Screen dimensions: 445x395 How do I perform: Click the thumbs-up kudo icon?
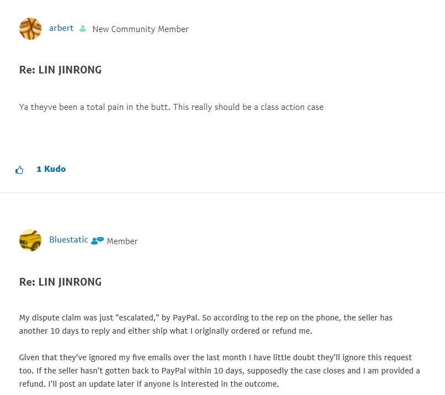coord(19,170)
